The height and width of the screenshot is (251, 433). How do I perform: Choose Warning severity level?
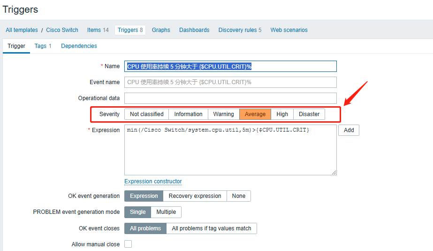coord(223,114)
